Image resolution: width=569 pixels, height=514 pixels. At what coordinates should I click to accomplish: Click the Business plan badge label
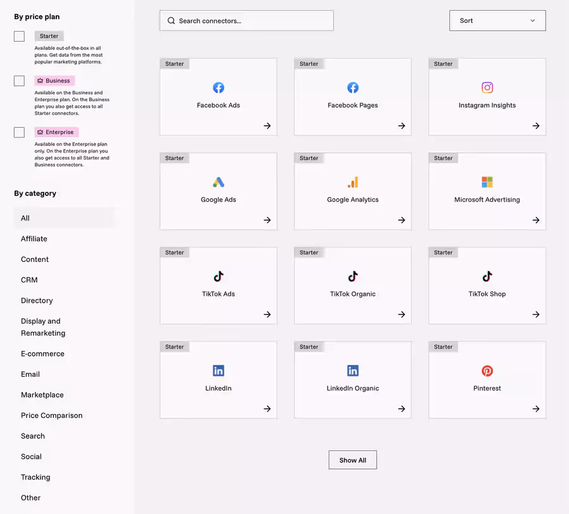tap(54, 80)
